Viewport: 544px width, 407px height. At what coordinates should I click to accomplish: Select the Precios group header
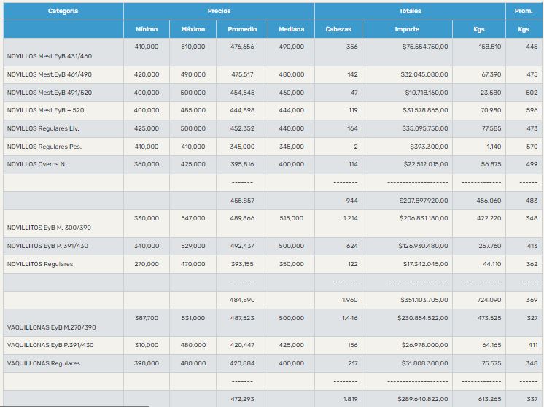[219, 11]
